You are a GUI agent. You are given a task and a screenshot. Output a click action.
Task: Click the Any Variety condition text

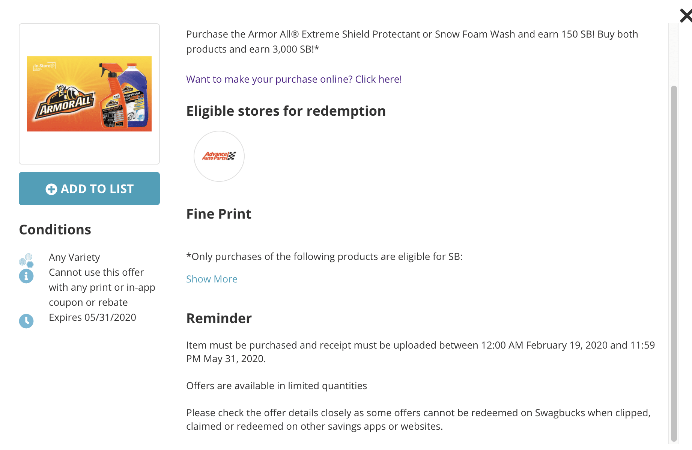point(74,257)
